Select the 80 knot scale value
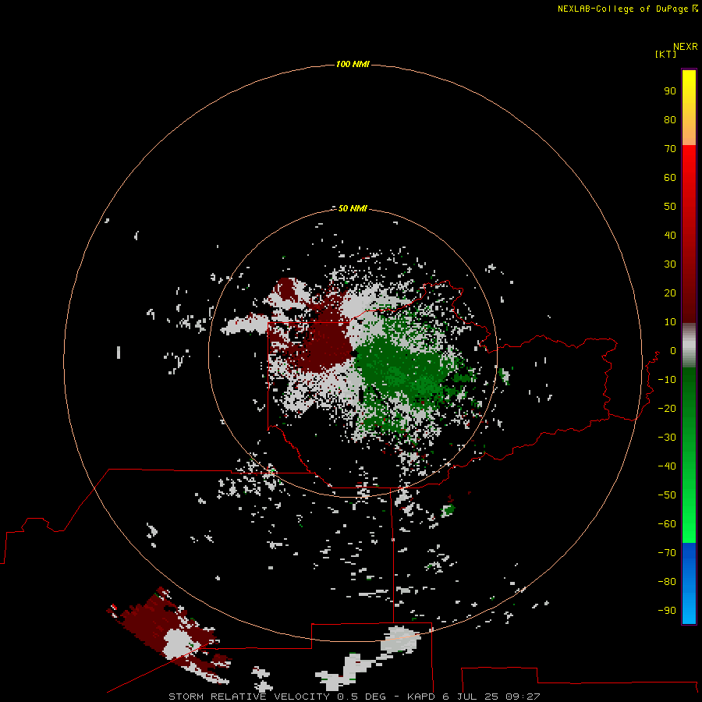 [x=670, y=119]
